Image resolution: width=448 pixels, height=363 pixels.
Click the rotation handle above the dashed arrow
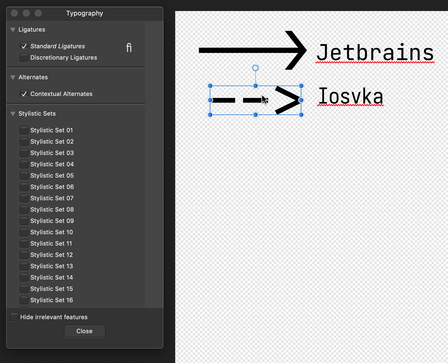point(255,68)
